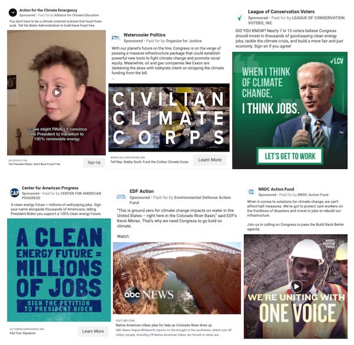
Task: Click the NRDC Action Fund page avatar
Action: pos(251,192)
